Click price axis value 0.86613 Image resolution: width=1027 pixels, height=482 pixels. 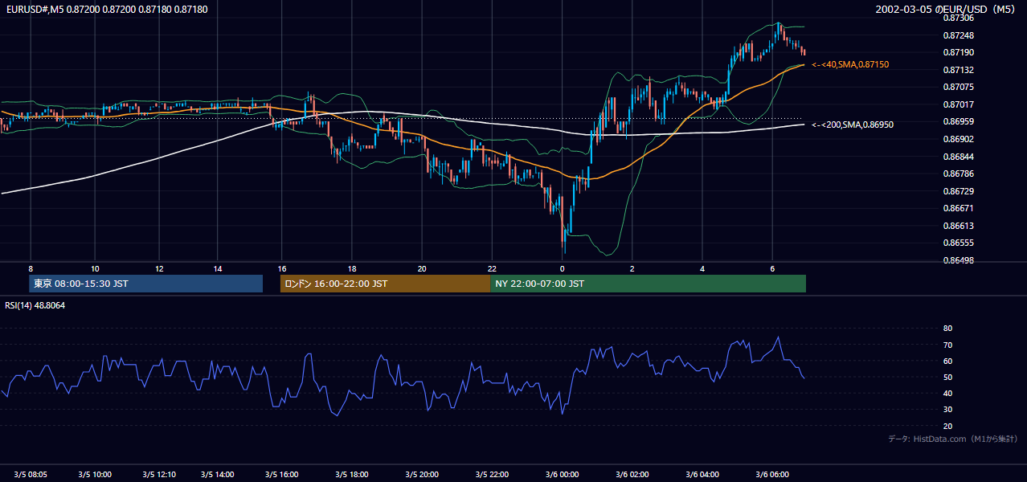[x=958, y=226]
